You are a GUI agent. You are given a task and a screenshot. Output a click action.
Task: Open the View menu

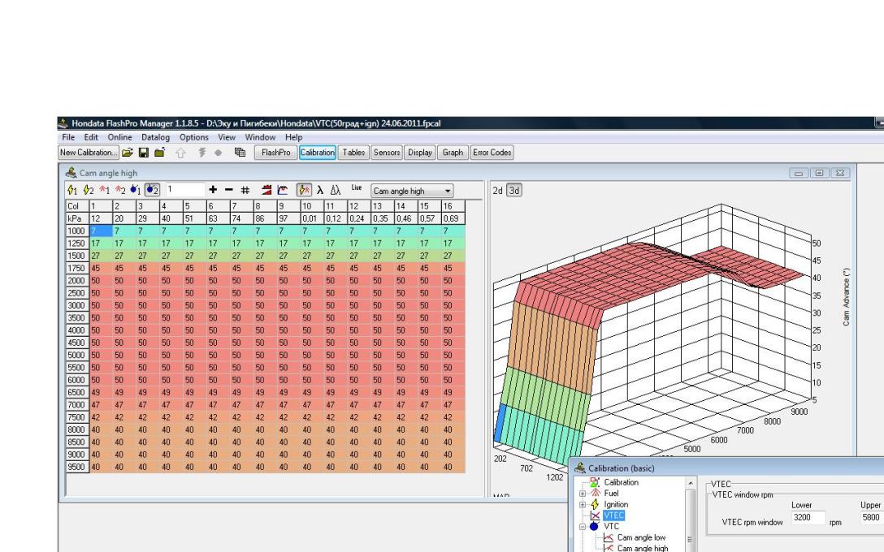pyautogui.click(x=227, y=137)
